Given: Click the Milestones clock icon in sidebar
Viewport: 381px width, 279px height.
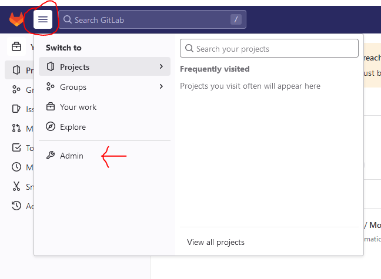Looking at the screenshot, I should click(16, 167).
